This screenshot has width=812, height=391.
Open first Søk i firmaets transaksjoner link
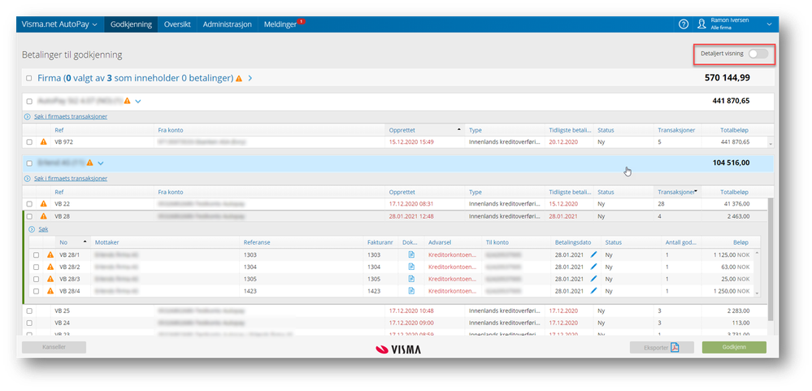tap(71, 116)
